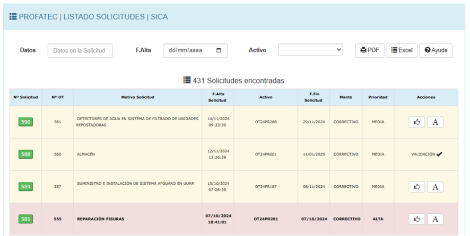470x236 pixels.
Task: Export the list with PDF button
Action: tap(369, 50)
